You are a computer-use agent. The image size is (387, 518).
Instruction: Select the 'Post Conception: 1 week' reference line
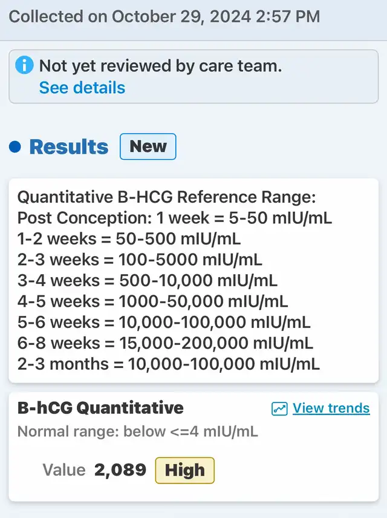coord(174,218)
